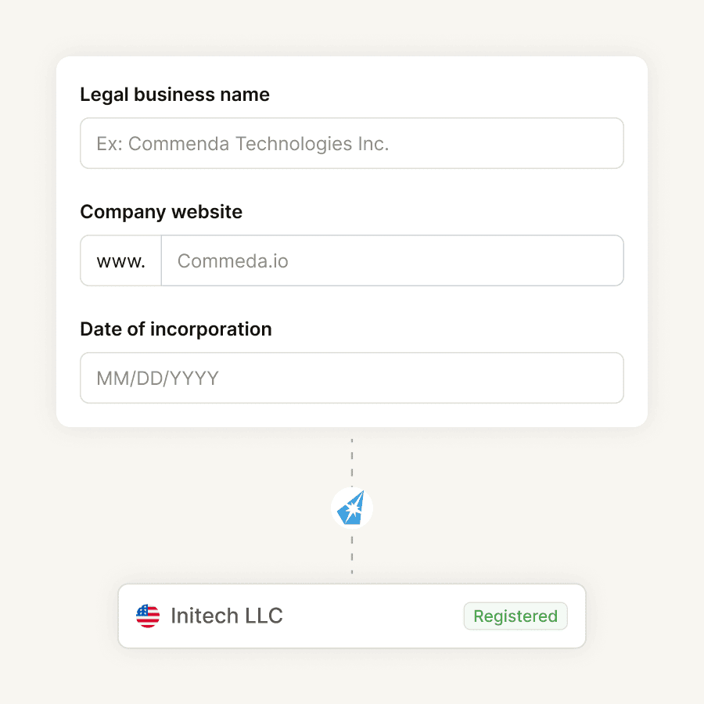704x704 pixels.
Task: Click into the Company website field
Action: pos(391,260)
